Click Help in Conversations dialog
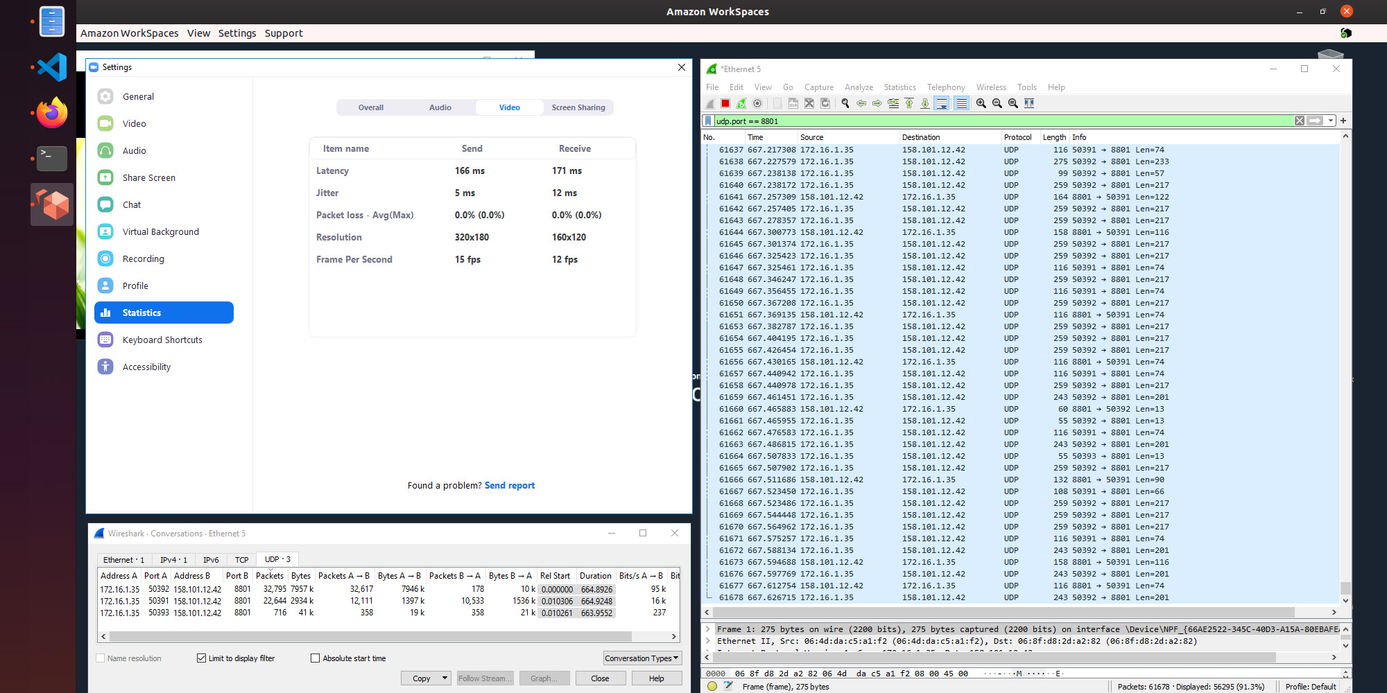Viewport: 1387px width, 693px height. (x=656, y=678)
